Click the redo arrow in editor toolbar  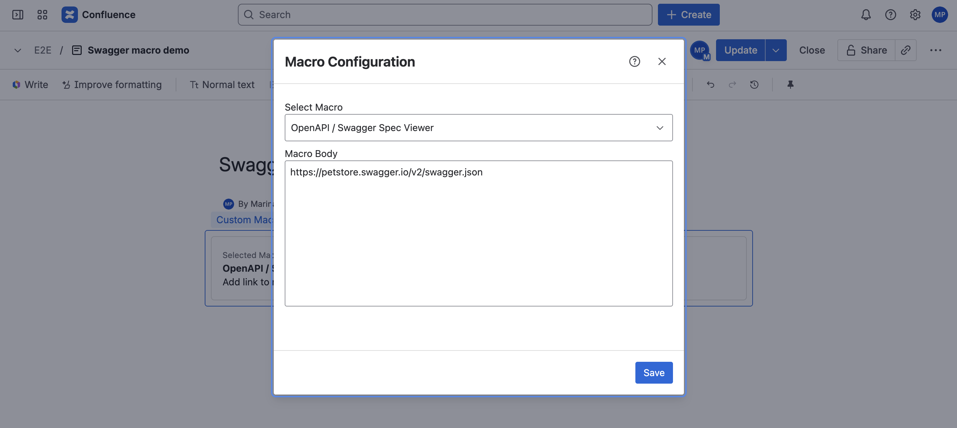pyautogui.click(x=732, y=85)
